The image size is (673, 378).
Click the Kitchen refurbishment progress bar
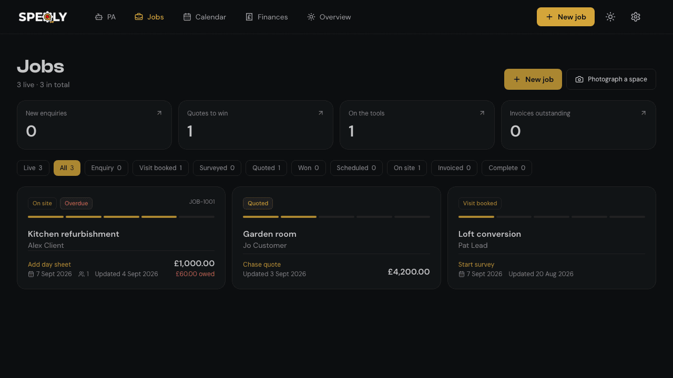pyautogui.click(x=121, y=217)
